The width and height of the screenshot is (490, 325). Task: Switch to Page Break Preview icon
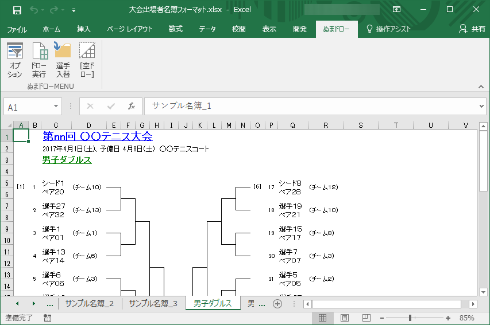(x=366, y=318)
